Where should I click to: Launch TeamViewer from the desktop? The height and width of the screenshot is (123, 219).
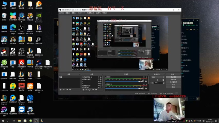point(22,110)
